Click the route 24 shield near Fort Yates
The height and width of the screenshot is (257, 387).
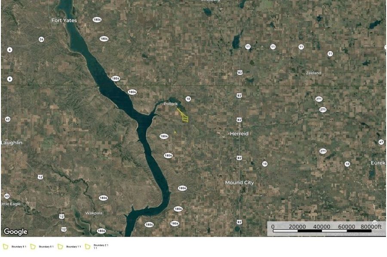click(x=41, y=39)
